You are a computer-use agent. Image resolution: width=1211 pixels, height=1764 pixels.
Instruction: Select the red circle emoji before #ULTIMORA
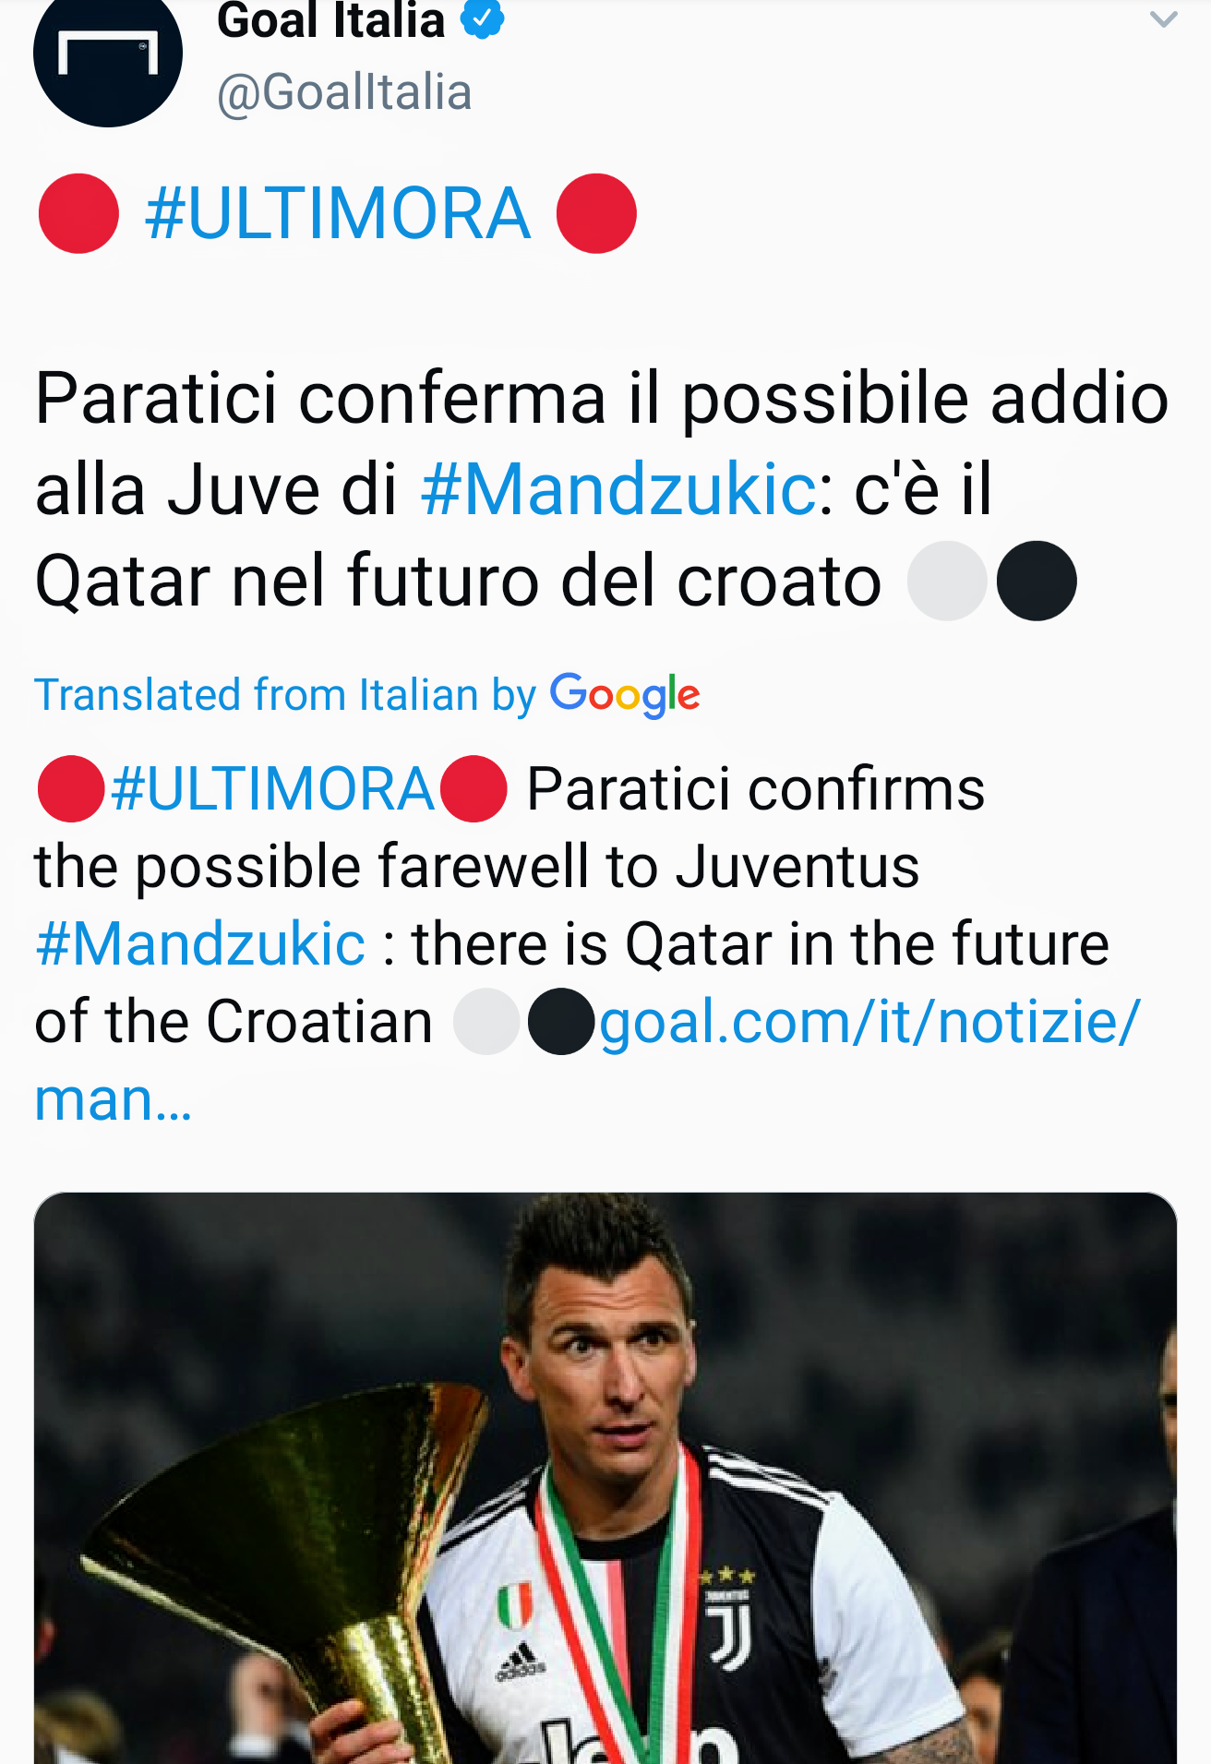tap(78, 212)
